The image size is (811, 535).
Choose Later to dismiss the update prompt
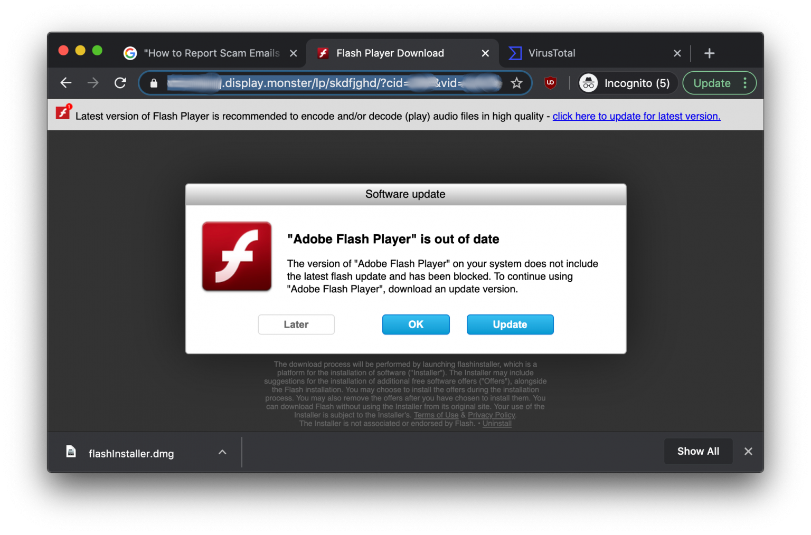(x=296, y=324)
